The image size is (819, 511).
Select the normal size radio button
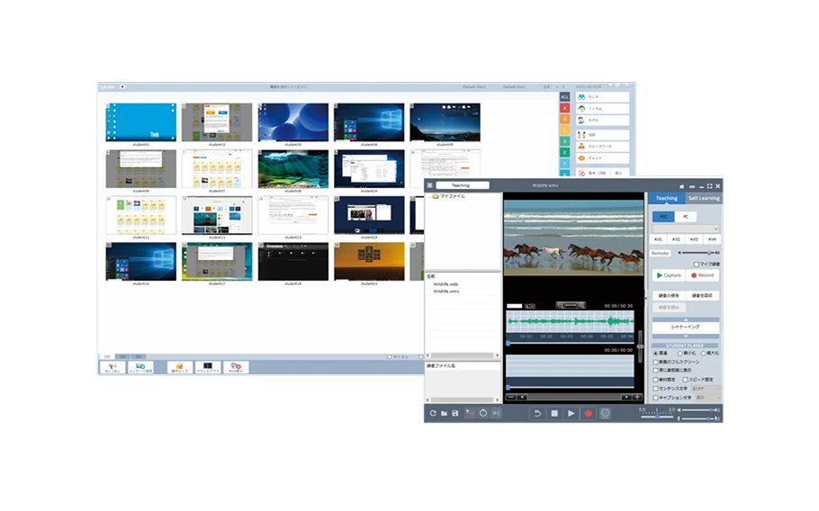click(655, 354)
